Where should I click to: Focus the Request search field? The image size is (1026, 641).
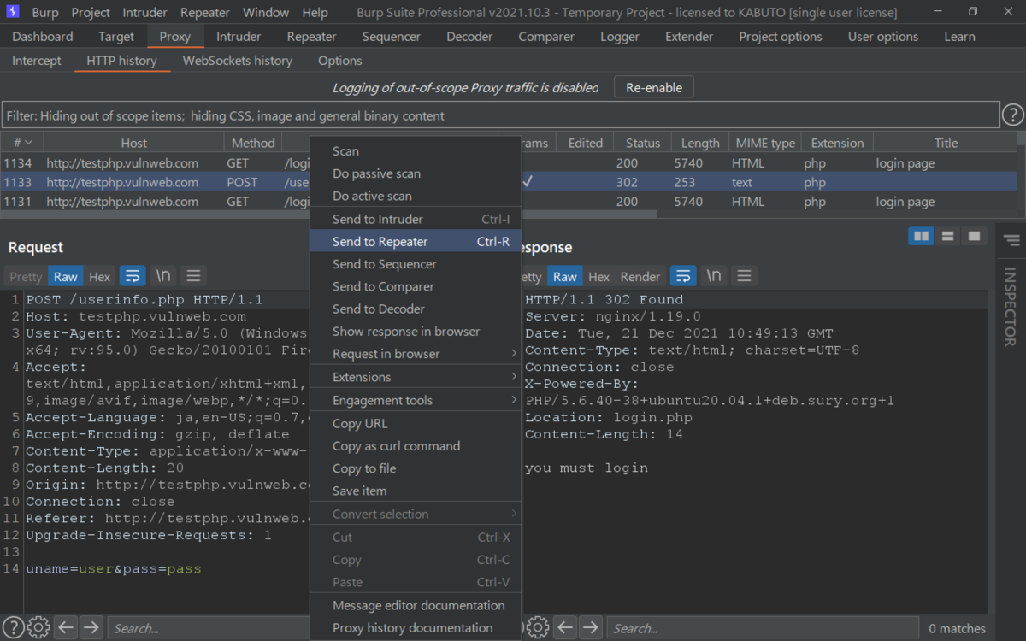[208, 628]
